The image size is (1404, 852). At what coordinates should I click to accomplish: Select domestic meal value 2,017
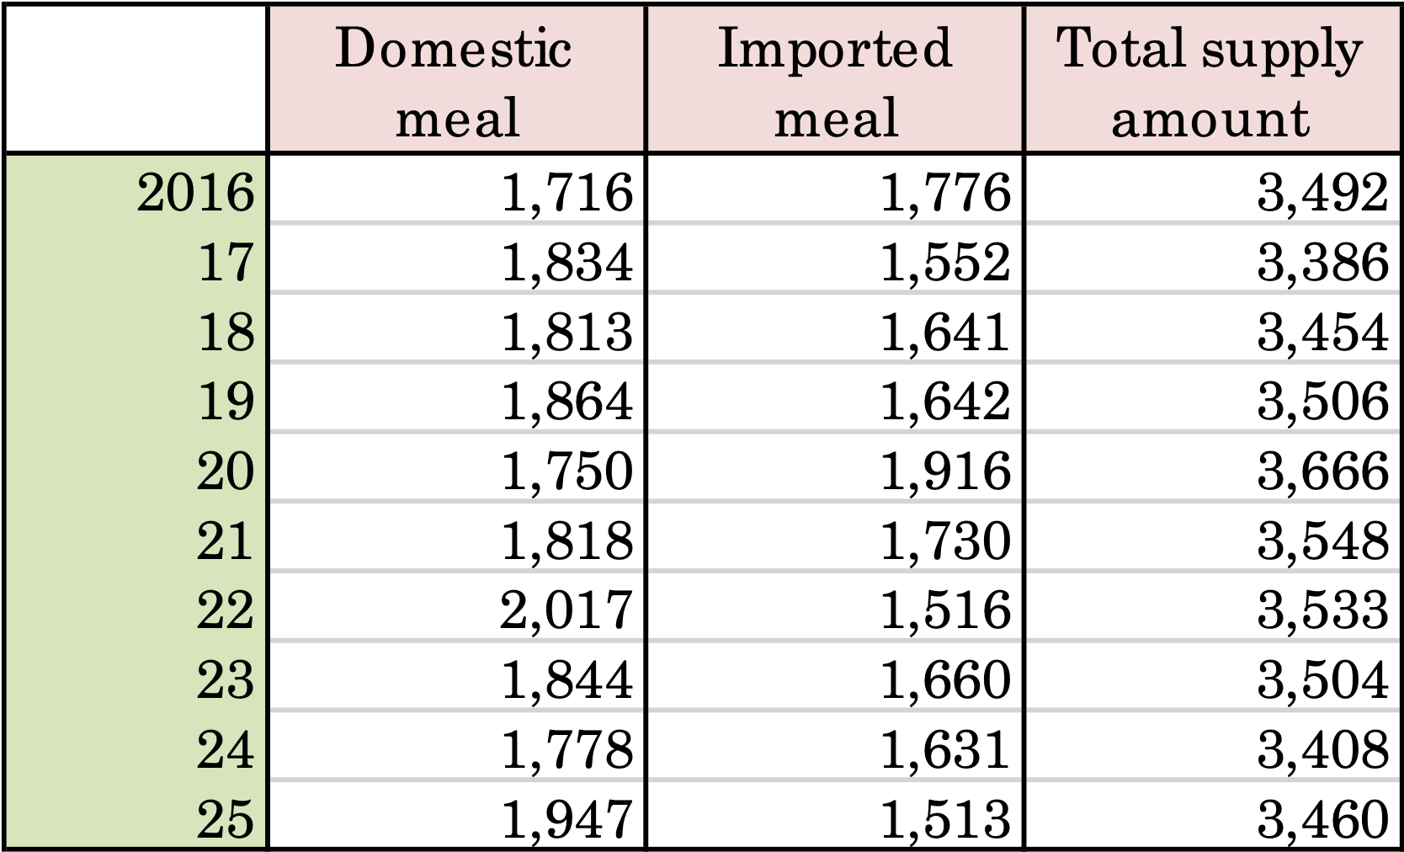tap(566, 610)
